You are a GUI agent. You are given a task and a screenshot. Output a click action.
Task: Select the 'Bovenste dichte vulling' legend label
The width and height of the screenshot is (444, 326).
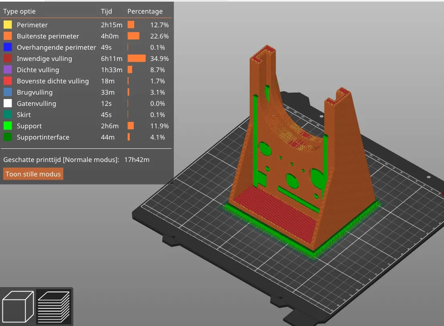pyautogui.click(x=52, y=81)
